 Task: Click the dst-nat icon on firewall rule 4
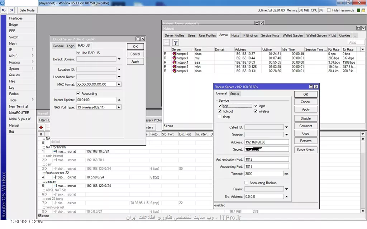(x=55, y=177)
